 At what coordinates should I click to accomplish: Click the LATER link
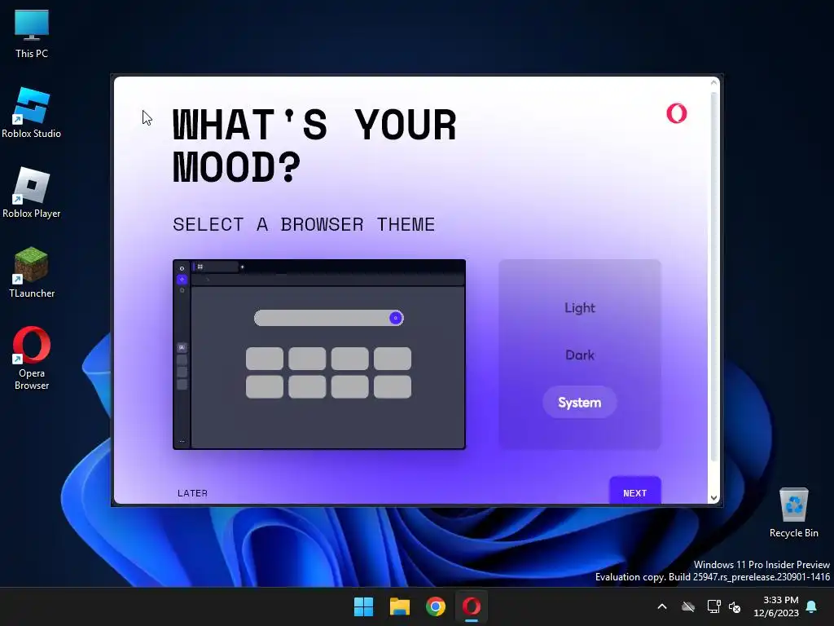click(x=192, y=493)
